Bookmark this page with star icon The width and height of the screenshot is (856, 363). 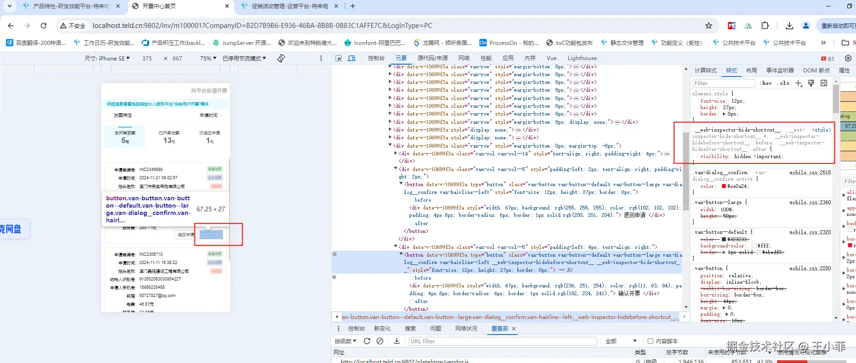709,26
